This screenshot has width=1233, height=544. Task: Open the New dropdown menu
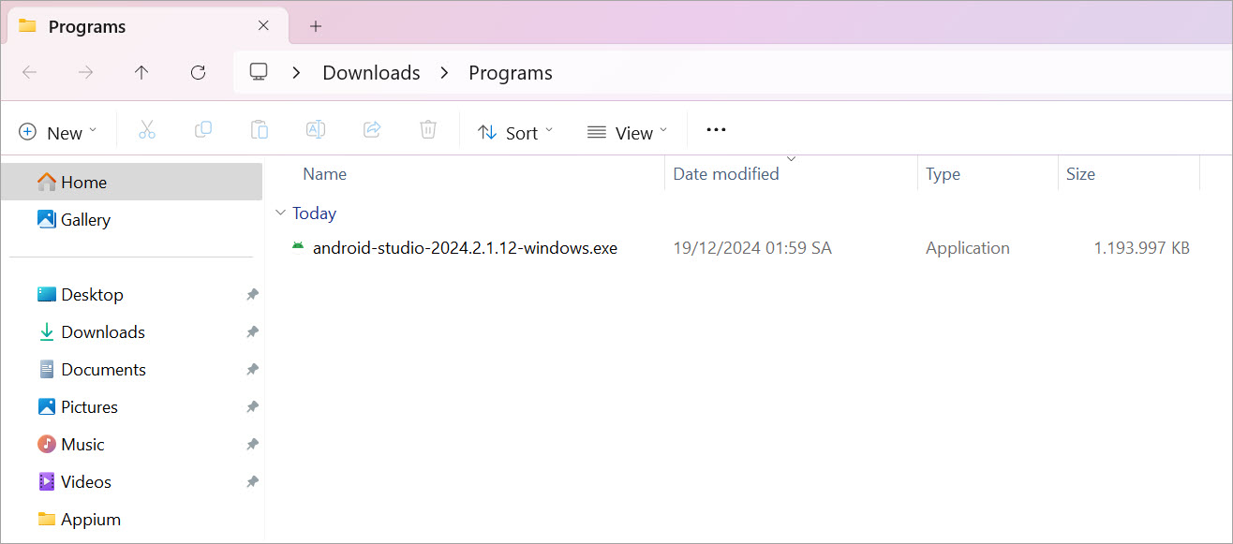click(58, 132)
